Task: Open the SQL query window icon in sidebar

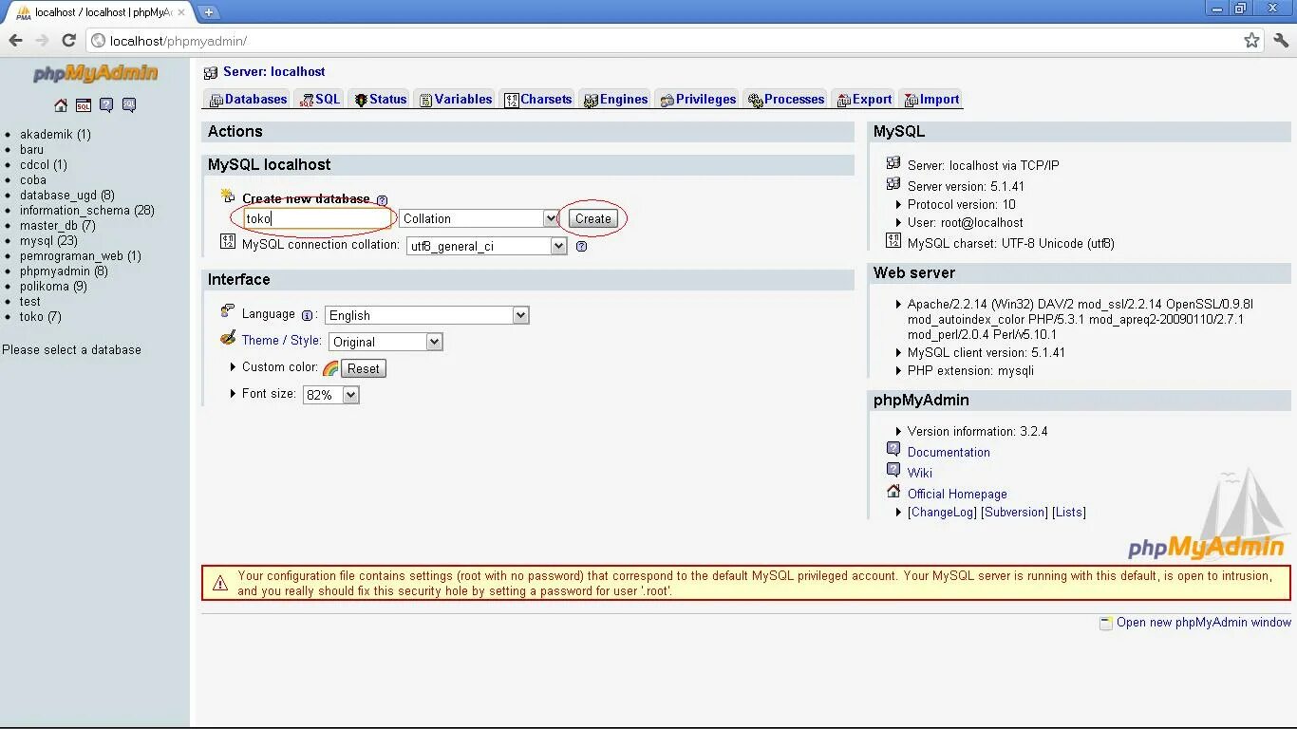Action: 84,105
